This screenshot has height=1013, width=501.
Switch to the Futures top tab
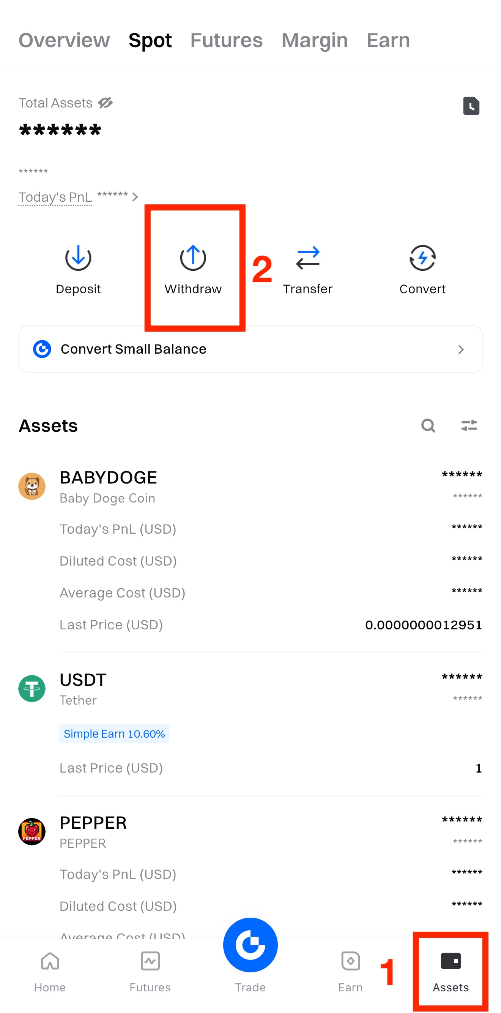[x=226, y=40]
